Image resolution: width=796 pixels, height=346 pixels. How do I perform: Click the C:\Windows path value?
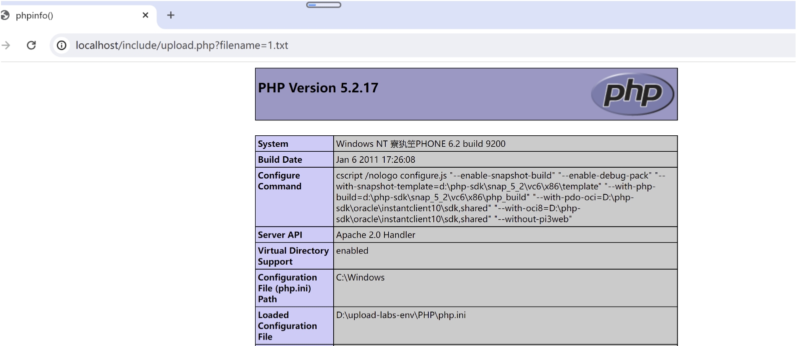pyautogui.click(x=360, y=278)
